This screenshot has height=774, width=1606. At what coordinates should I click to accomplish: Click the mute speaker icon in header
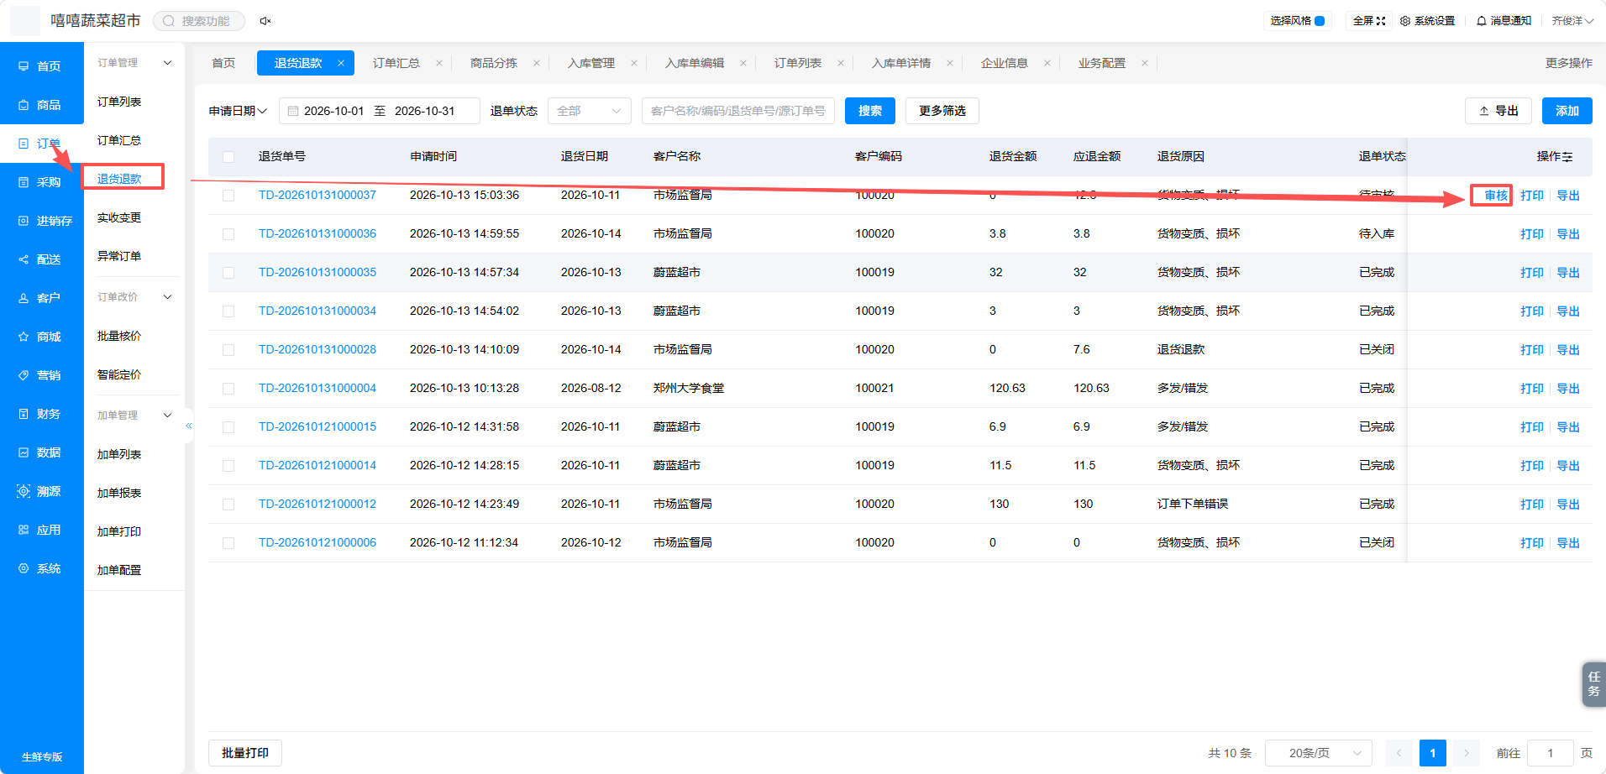point(265,21)
